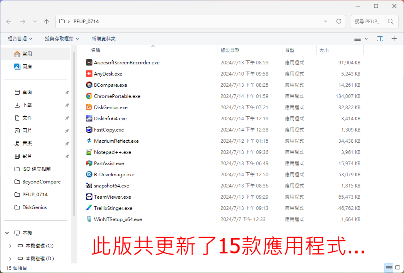The height and width of the screenshot is (273, 404).
Task: Expand 本機磁碟 (D:) tree node
Action: click(x=10, y=259)
